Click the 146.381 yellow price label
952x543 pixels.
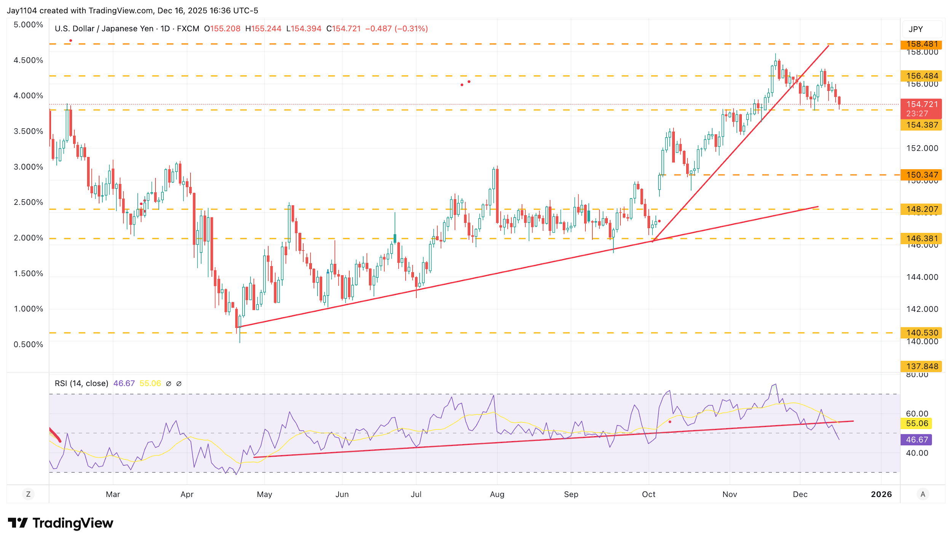pyautogui.click(x=921, y=238)
